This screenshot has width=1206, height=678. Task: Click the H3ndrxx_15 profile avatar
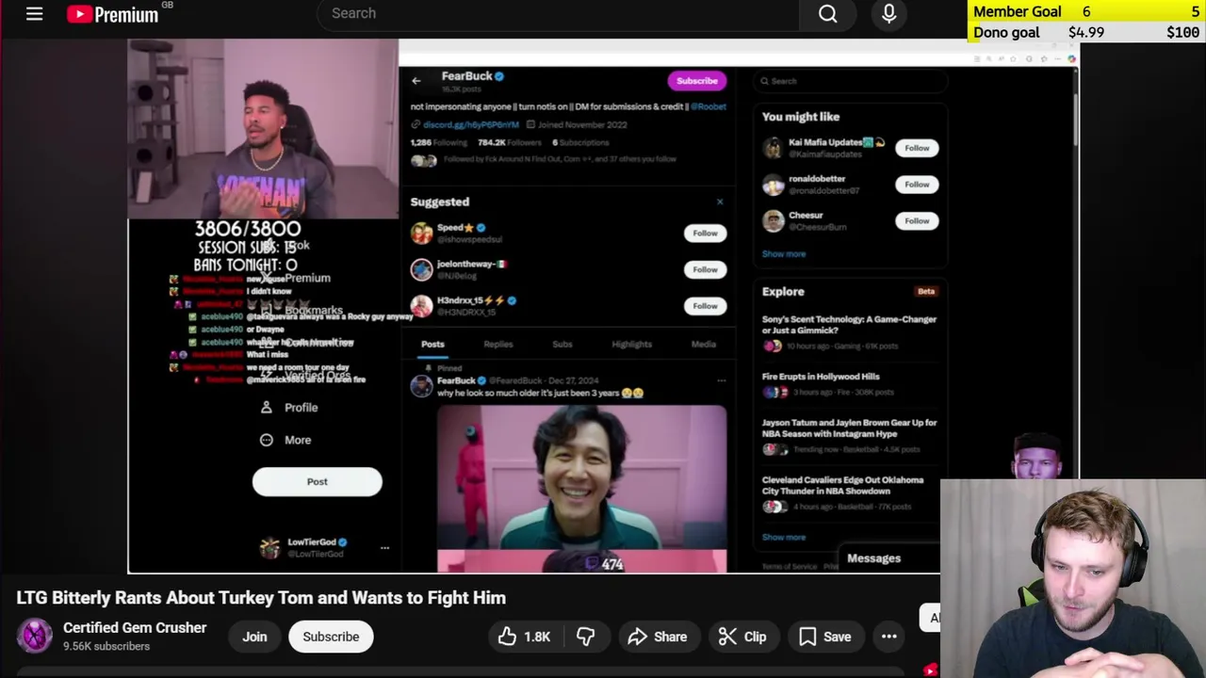click(x=421, y=306)
